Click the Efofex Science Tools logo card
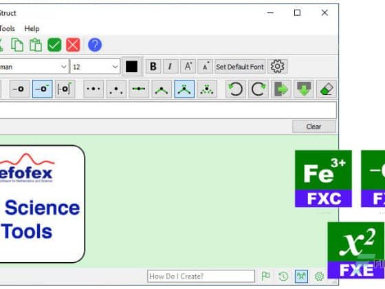This screenshot has width=385, height=289. (42, 204)
